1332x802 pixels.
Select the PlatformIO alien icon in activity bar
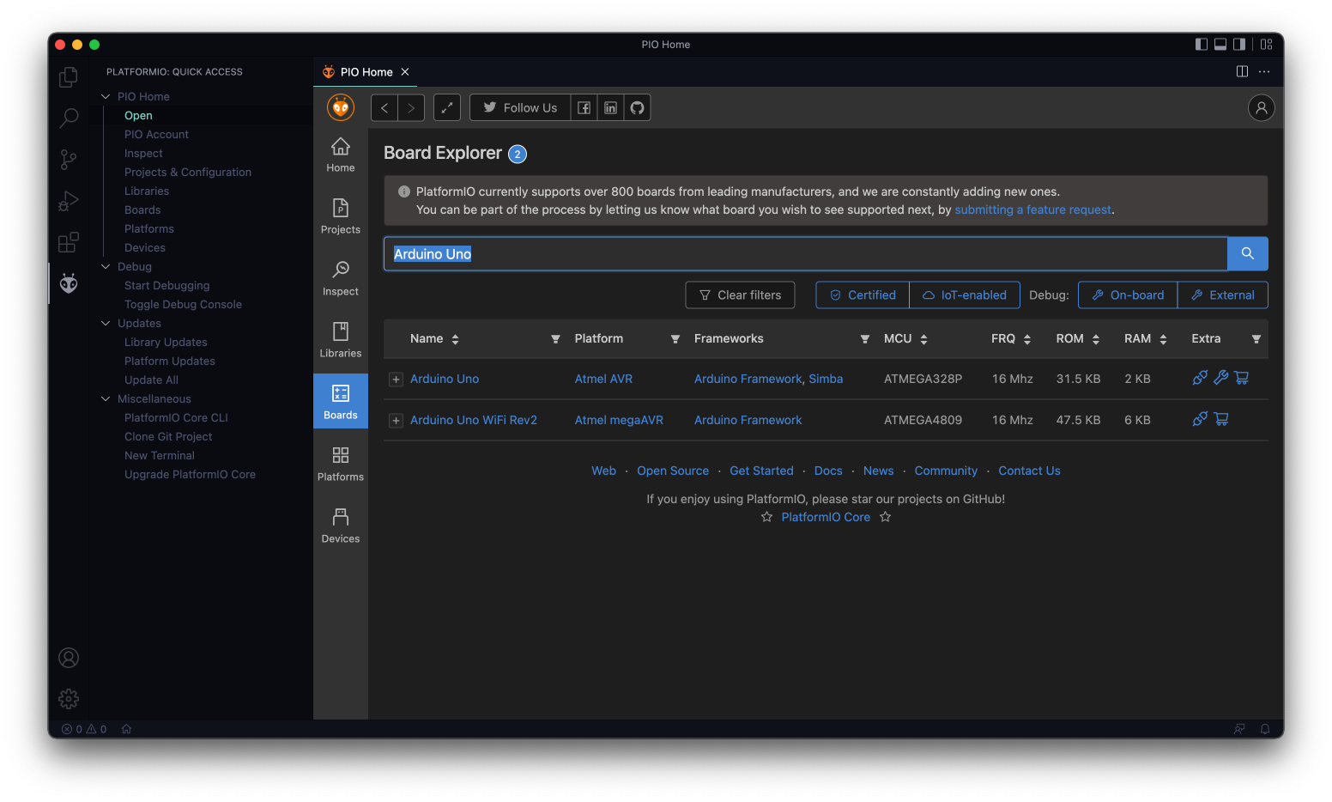69,283
